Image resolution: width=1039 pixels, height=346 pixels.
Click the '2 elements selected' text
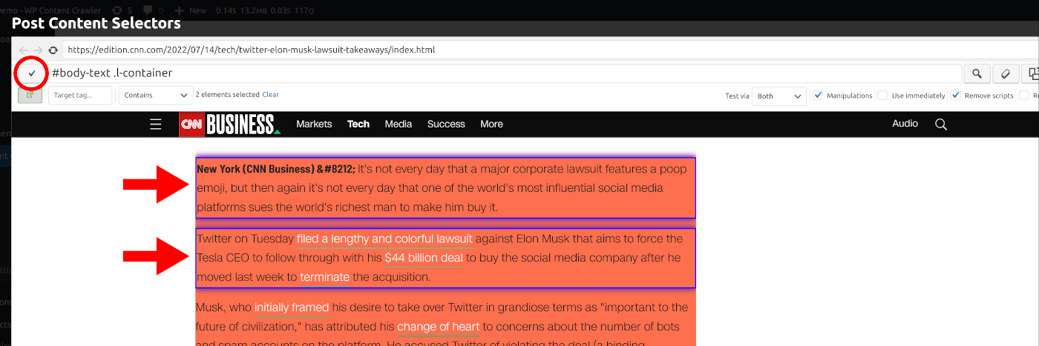click(x=227, y=95)
